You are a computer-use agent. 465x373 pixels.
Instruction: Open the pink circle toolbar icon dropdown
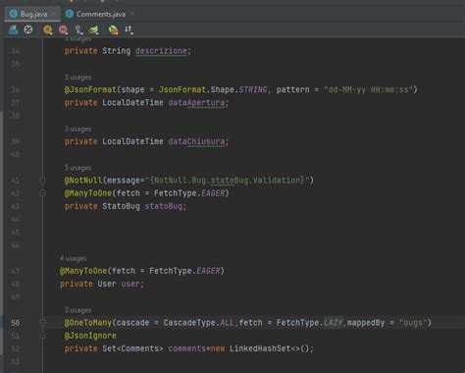click(64, 30)
